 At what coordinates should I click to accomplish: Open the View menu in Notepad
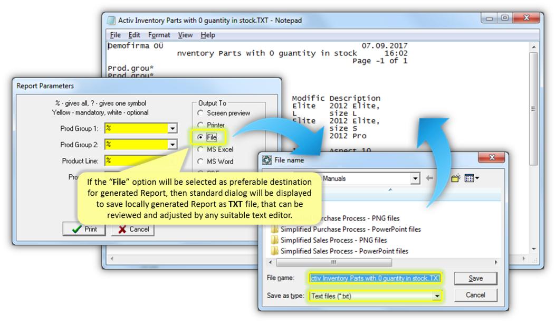(x=185, y=35)
